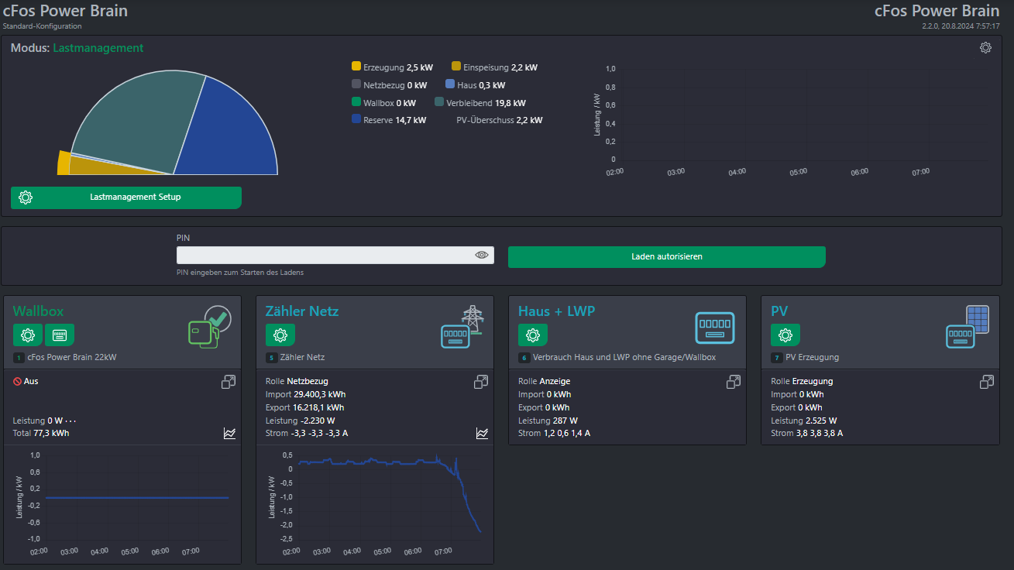Open settings gear in Lastmanagement panel corner
The image size is (1014, 570).
985,48
